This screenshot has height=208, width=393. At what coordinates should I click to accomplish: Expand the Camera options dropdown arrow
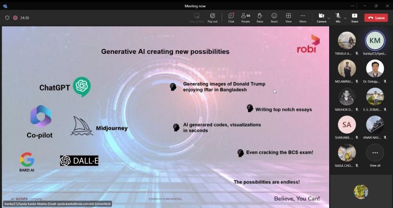click(329, 18)
